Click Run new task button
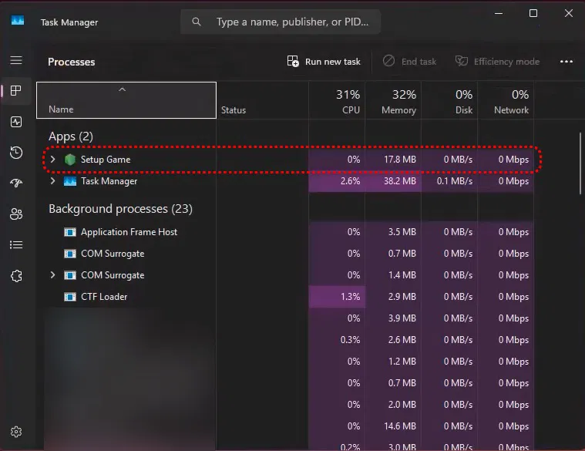Image resolution: width=585 pixels, height=451 pixels. (x=324, y=62)
